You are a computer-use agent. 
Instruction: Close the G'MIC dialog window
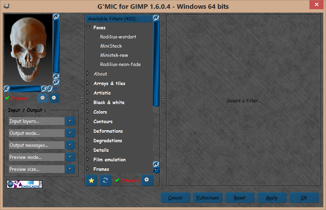coord(316,5)
